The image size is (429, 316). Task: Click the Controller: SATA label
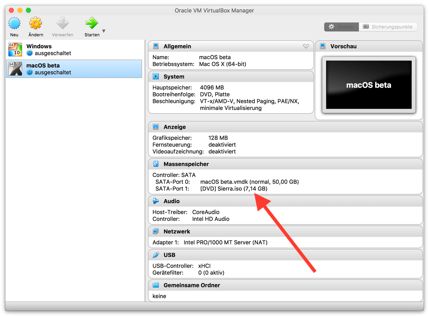coord(174,175)
